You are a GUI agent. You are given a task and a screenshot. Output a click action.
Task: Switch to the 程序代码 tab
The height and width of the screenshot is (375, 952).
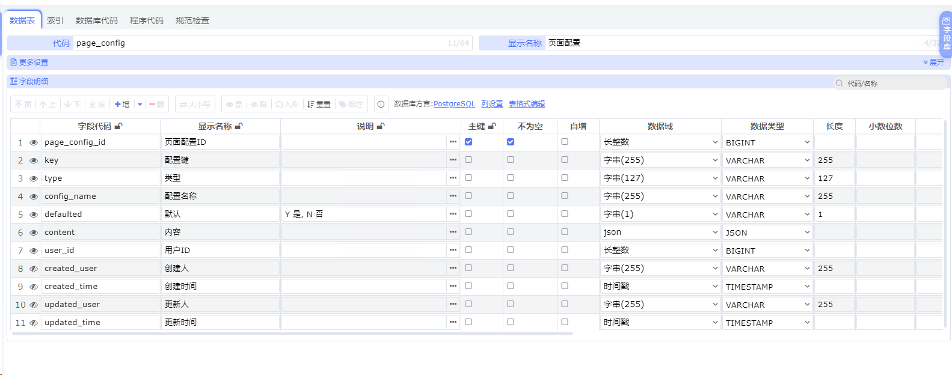pyautogui.click(x=147, y=20)
